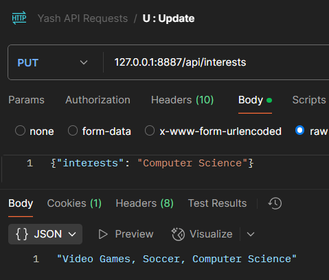Open the PUT method dropdown
The image size is (329, 280).
[53, 62]
